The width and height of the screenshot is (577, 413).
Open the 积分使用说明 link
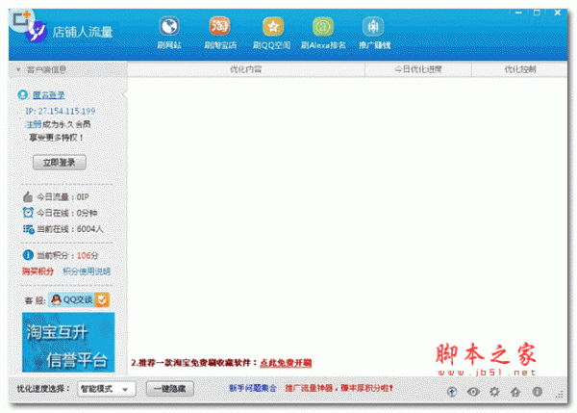[x=87, y=271]
